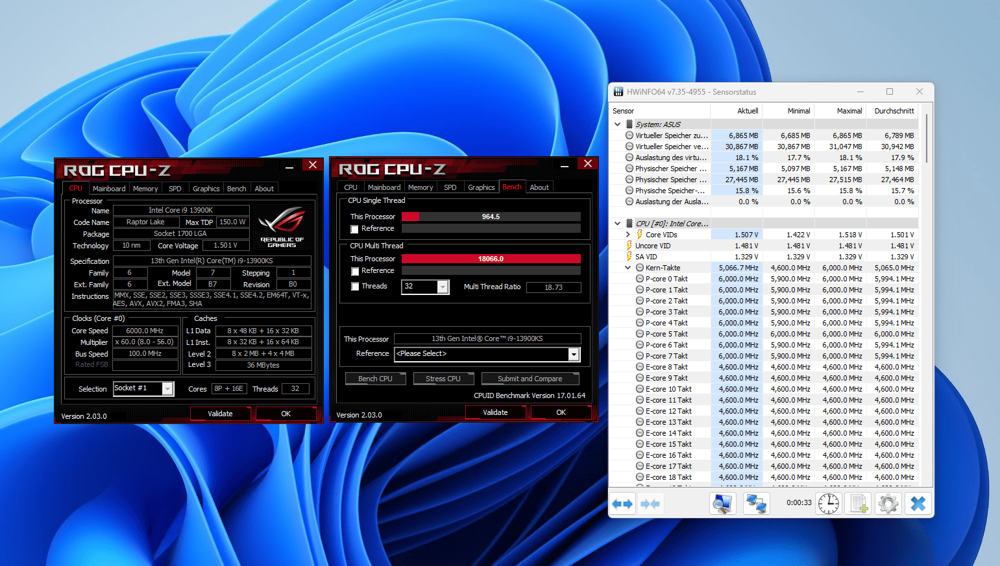
Task: Click the clock icon beside Kern-Takte
Action: [640, 268]
